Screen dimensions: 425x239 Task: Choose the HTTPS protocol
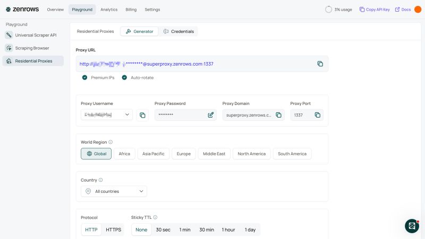point(113,229)
